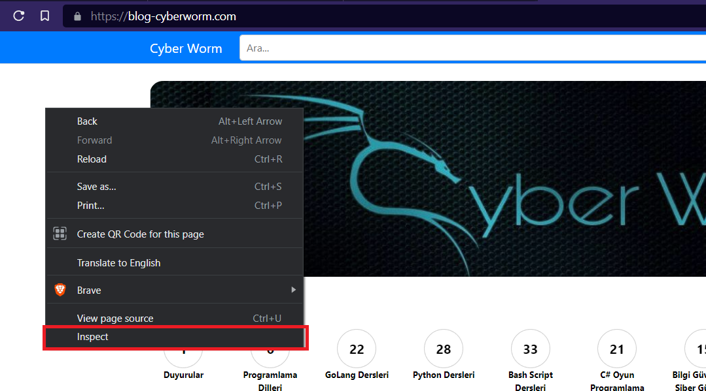This screenshot has height=391, width=706.
Task: Click the reload icon in browser toolbar
Action: coord(18,16)
